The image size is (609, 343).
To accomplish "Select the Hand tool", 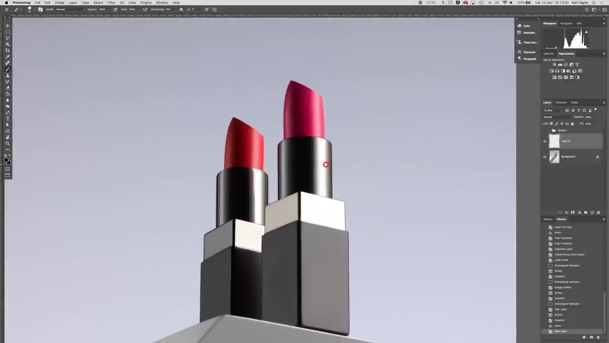I will coord(7,137).
